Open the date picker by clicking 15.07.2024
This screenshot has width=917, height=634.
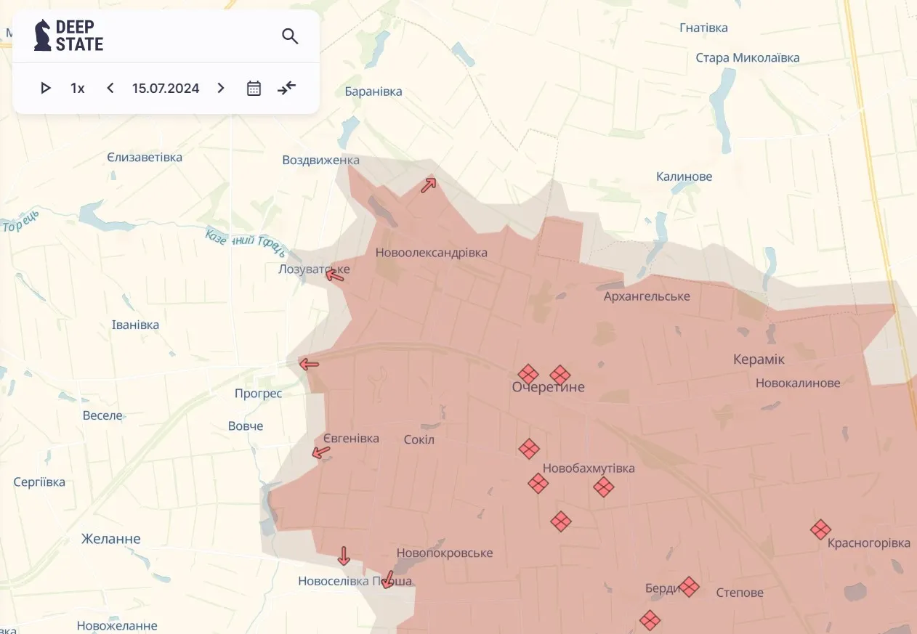(166, 88)
